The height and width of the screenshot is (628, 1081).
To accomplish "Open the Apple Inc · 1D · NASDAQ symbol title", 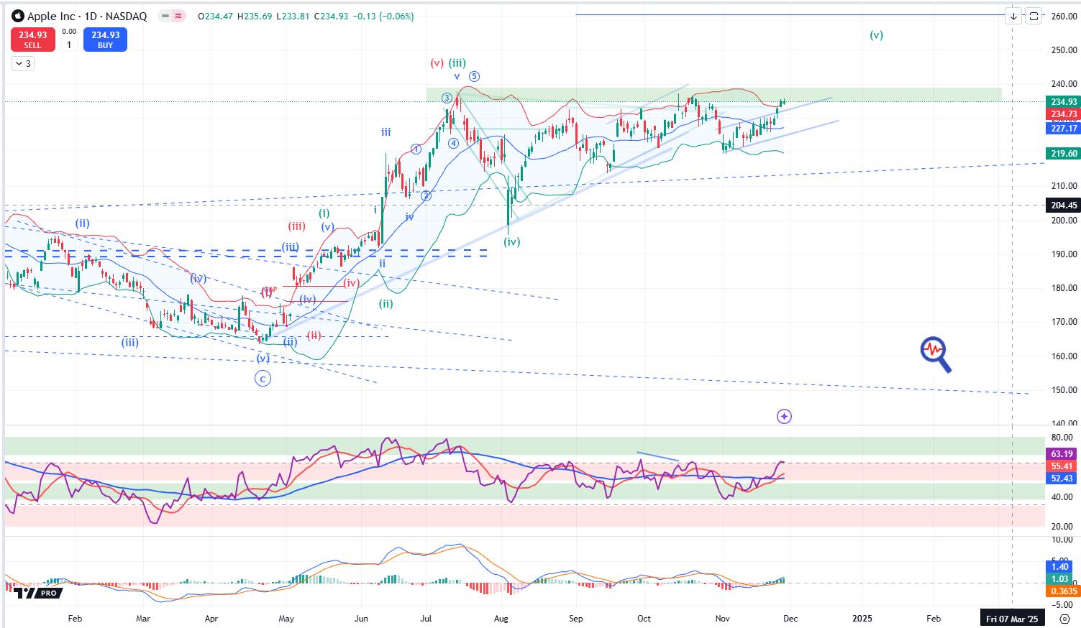I will pyautogui.click(x=87, y=16).
